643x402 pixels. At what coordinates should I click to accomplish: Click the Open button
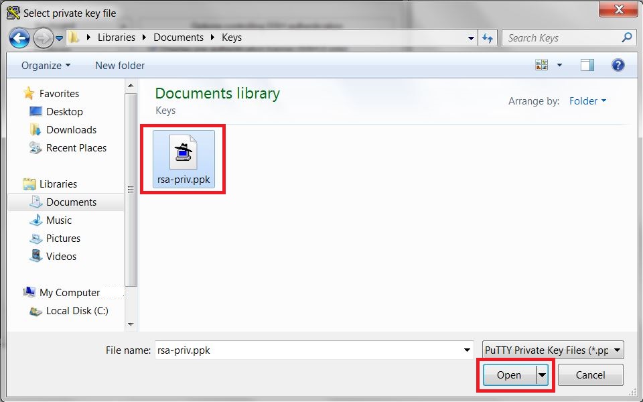coord(509,375)
